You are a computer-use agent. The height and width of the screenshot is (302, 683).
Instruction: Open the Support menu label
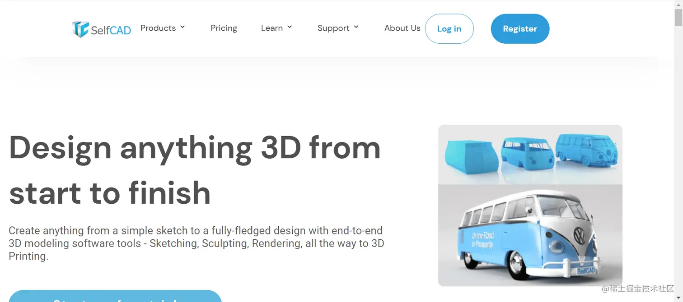click(333, 28)
